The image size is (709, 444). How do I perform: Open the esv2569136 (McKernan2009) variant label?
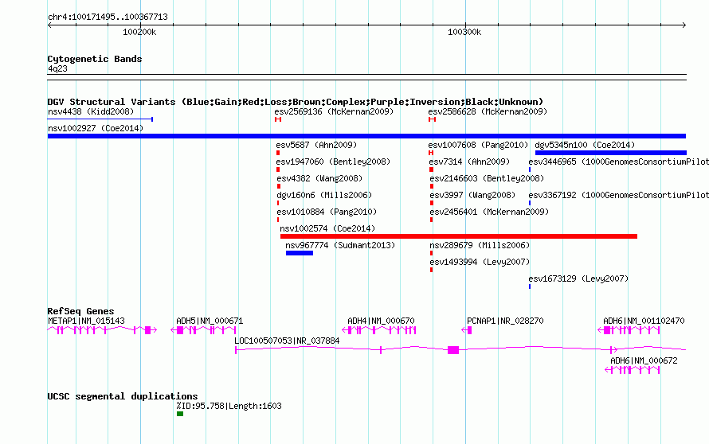(334, 111)
